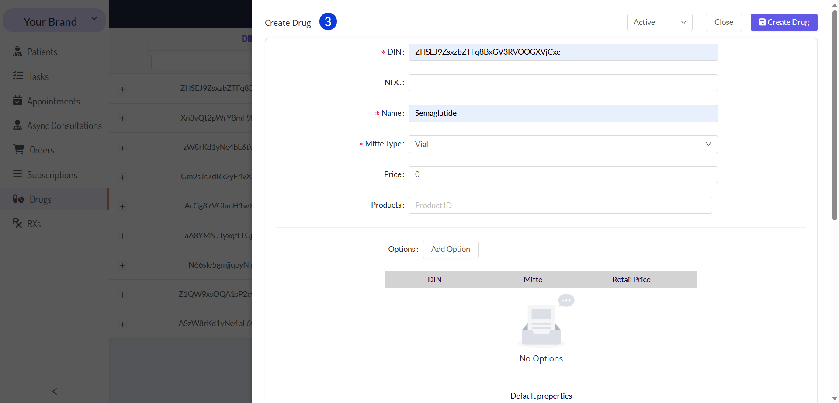Open the Tasks checklist icon
839x403 pixels.
[x=18, y=76]
